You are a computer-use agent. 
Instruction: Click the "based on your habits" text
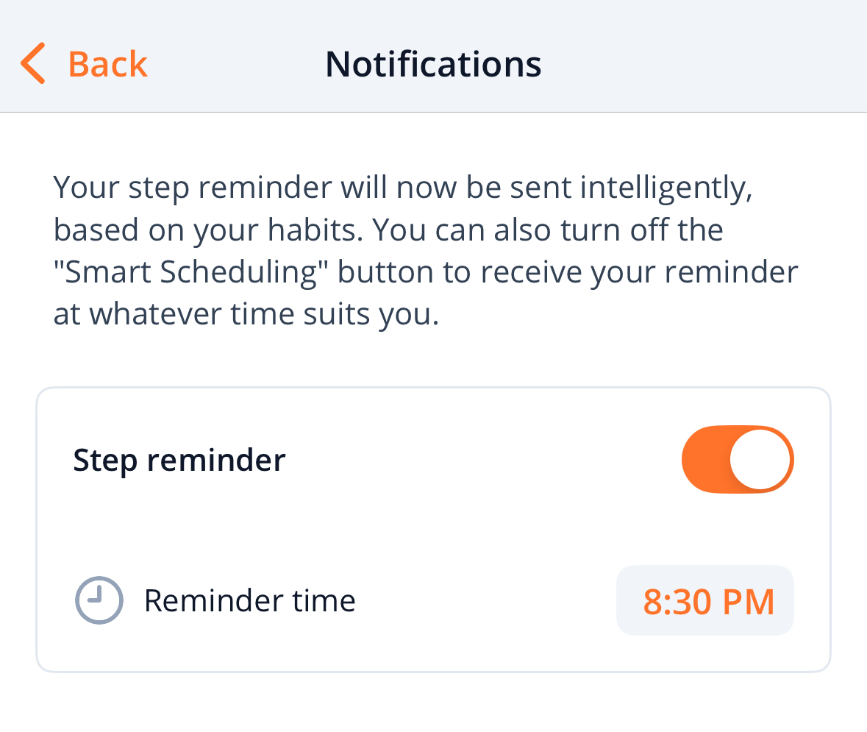tap(206, 230)
